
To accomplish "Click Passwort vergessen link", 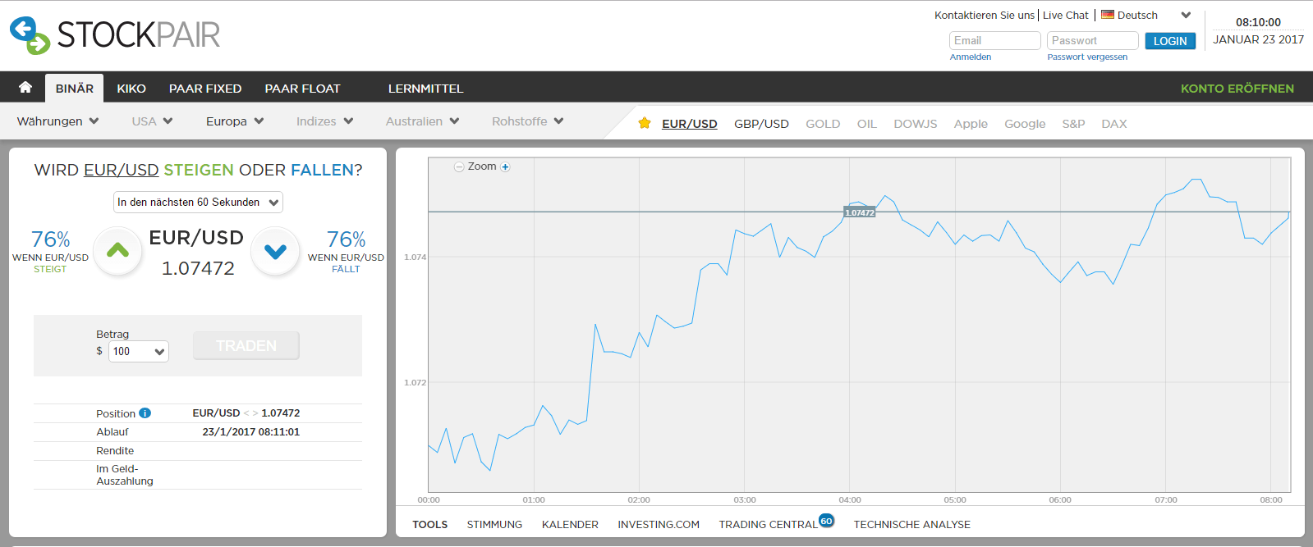I will (x=1087, y=57).
